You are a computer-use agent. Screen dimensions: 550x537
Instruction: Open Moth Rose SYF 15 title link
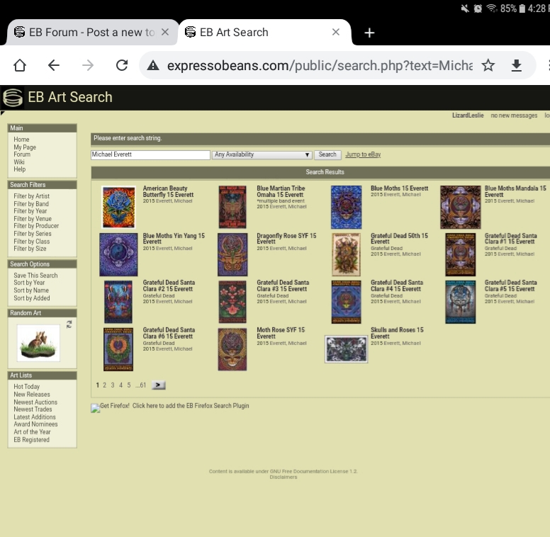(281, 333)
